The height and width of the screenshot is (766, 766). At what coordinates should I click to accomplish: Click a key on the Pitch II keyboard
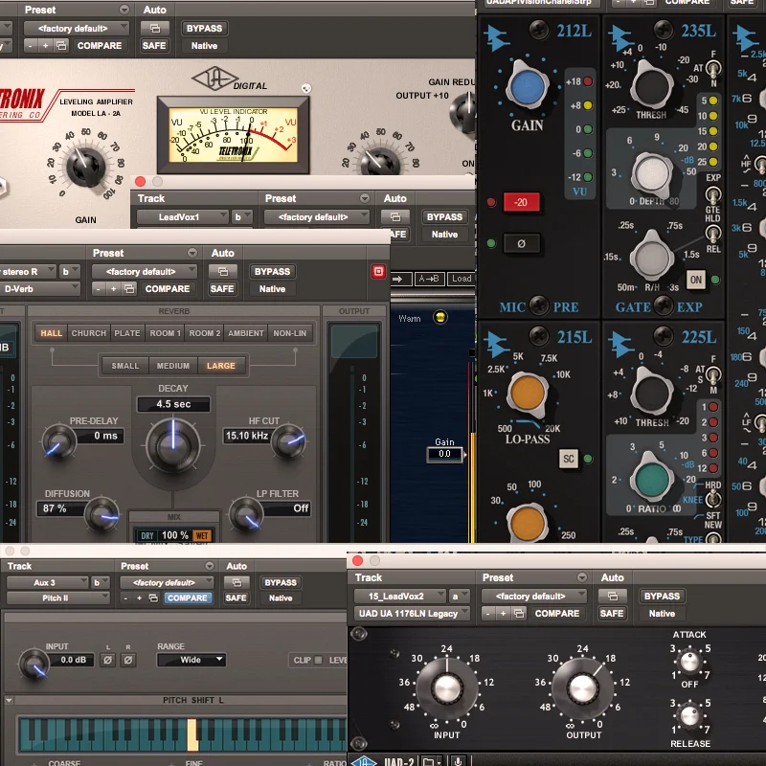pyautogui.click(x=191, y=737)
